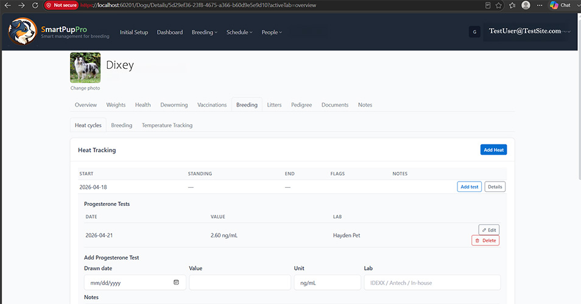Open Details for the 2026-04-18 heat
This screenshot has height=304, width=581.
click(495, 187)
